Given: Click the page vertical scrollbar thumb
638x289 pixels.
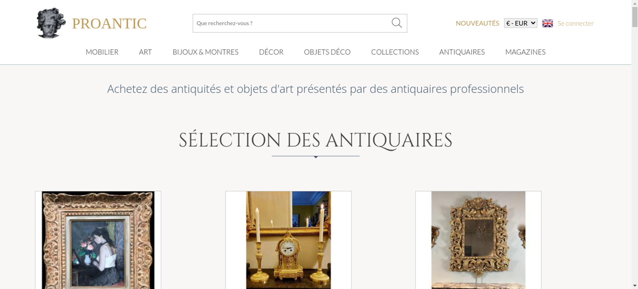Looking at the screenshot, I should coord(635,17).
